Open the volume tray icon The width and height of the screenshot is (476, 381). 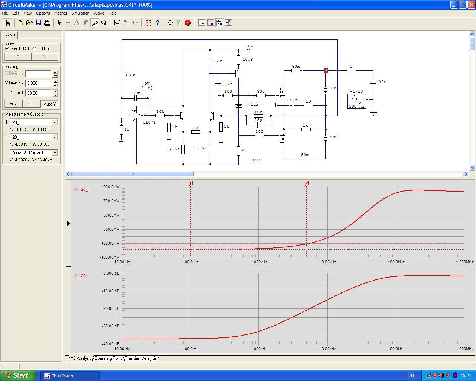(x=441, y=375)
